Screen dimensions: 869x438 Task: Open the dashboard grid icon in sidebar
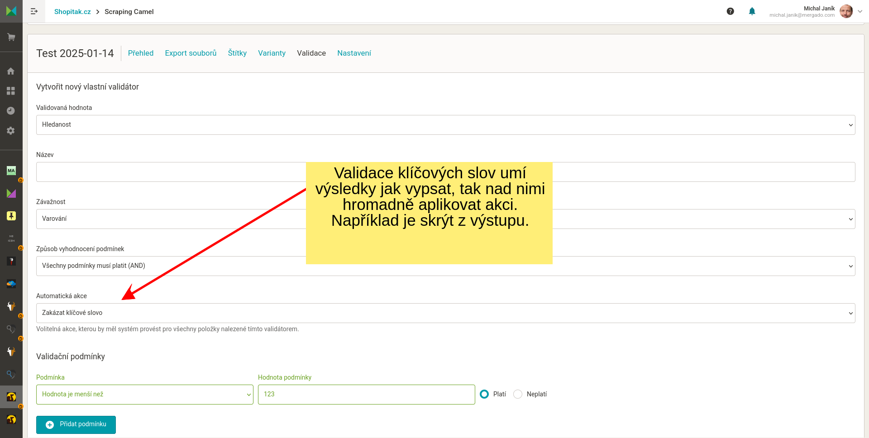click(x=11, y=91)
